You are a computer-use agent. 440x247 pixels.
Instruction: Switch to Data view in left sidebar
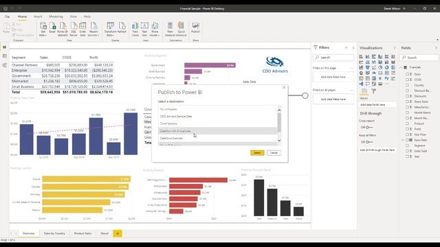5,56
